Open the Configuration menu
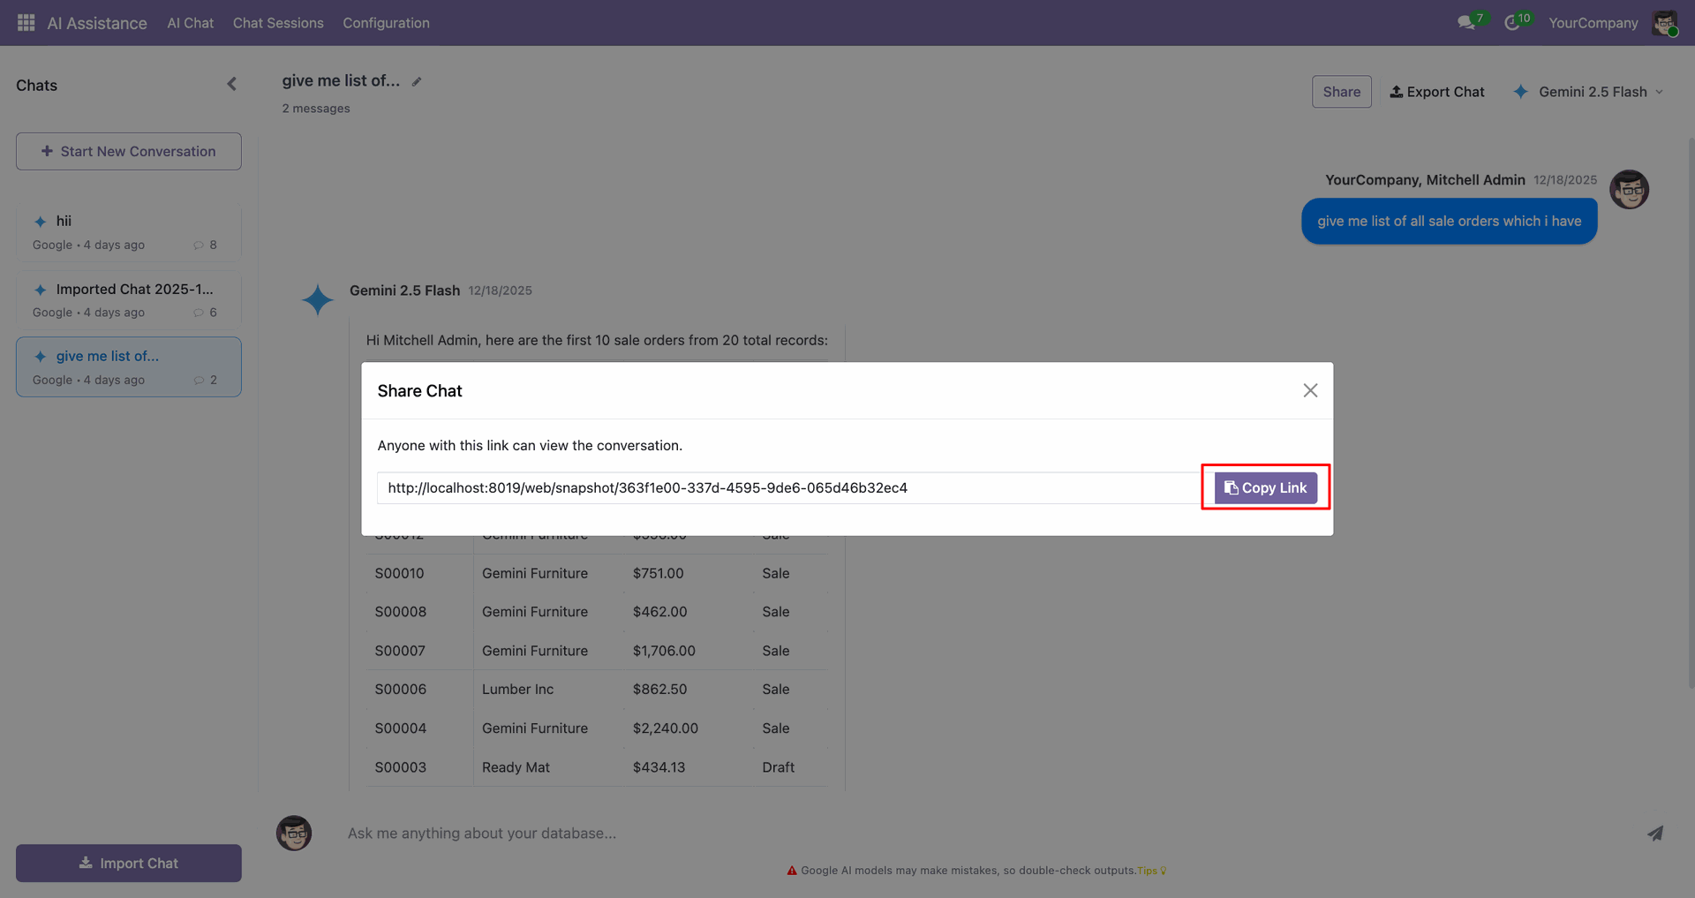1695x898 pixels. tap(386, 23)
